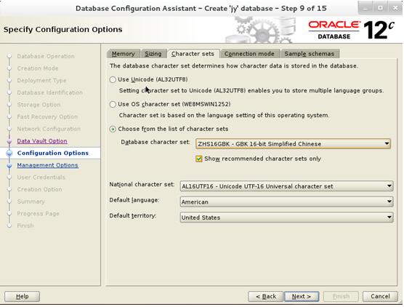Image resolution: width=404 pixels, height=307 pixels.
Task: Open the Sample schemas tab
Action: point(310,54)
